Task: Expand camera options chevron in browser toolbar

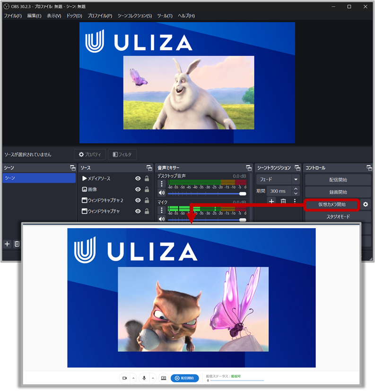Action: (133, 378)
